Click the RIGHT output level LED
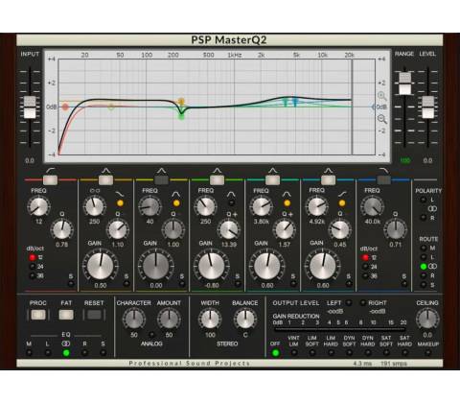The width and height of the screenshot is (460, 403). click(363, 302)
